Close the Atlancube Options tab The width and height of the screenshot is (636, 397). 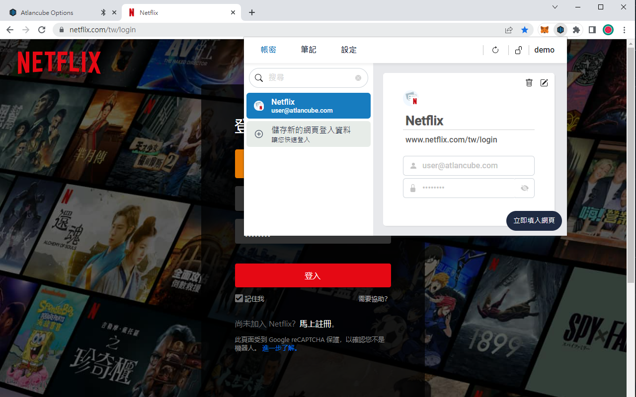pos(115,12)
